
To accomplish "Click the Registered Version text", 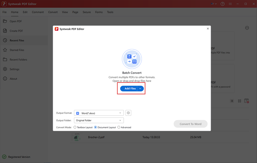I will coord(19,157).
